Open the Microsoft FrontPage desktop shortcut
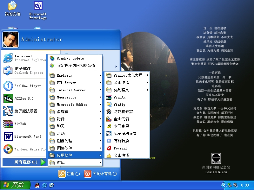 pyautogui.click(x=38, y=6)
